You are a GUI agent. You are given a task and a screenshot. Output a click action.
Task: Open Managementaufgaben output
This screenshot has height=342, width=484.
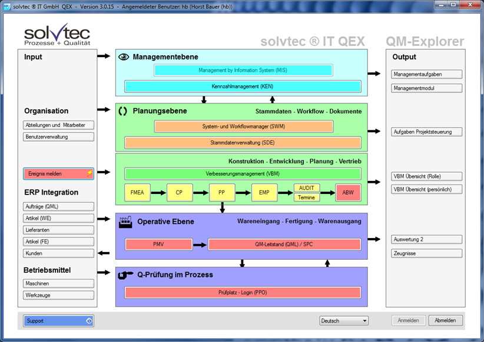point(426,74)
